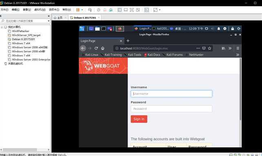Click the Firefox launcher icon in Kali panel
262x156 pixels.
(x=120, y=29)
